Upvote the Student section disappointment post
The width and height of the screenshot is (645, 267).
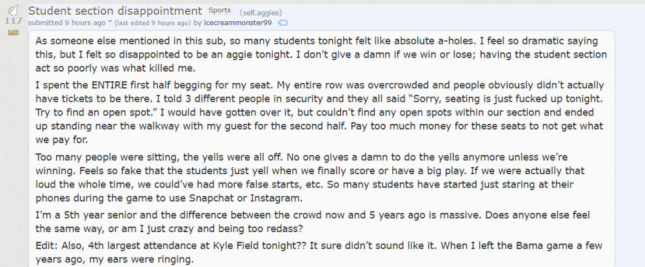[13, 11]
